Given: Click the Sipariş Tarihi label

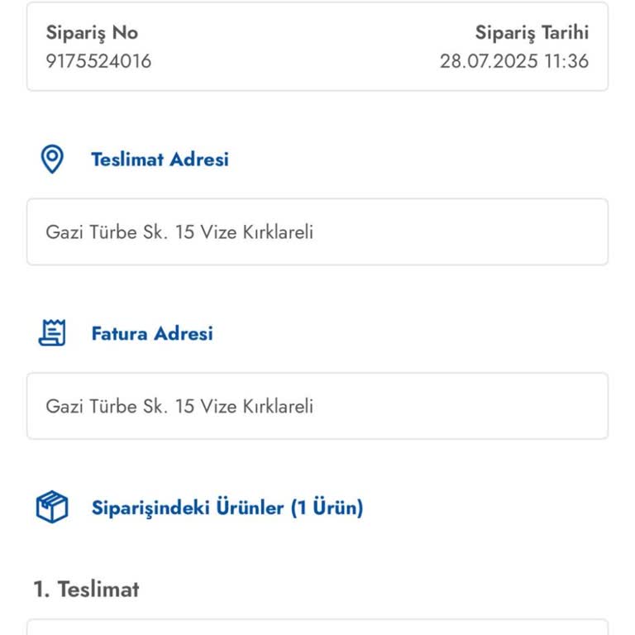Looking at the screenshot, I should [x=532, y=33].
